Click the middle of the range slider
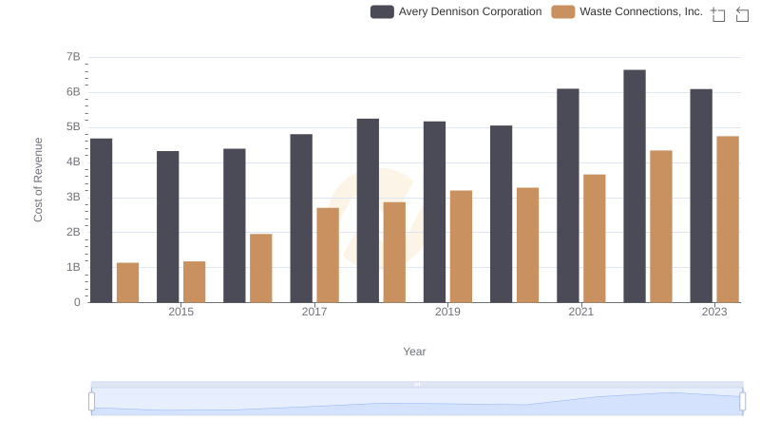760x438 pixels. pyautogui.click(x=417, y=402)
